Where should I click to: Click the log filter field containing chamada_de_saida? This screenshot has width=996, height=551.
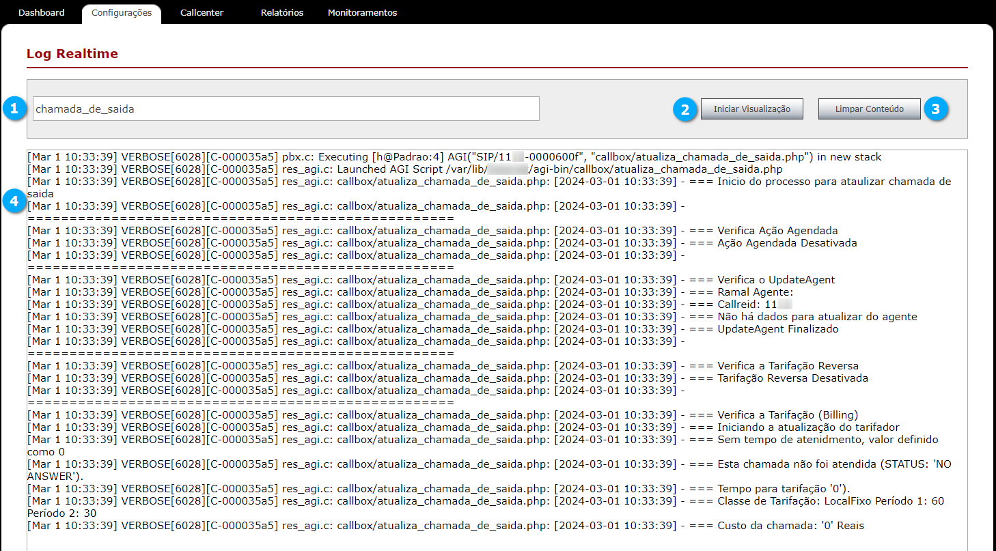pos(286,109)
